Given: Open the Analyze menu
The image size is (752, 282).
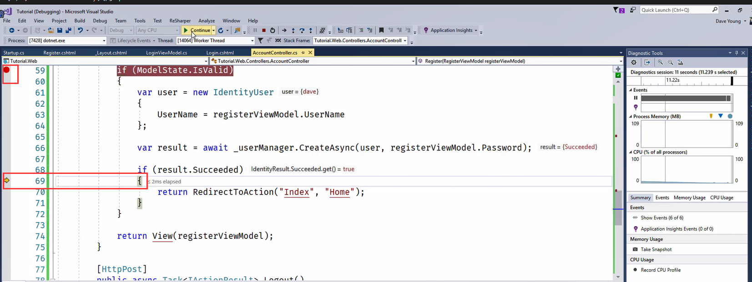Looking at the screenshot, I should (207, 20).
